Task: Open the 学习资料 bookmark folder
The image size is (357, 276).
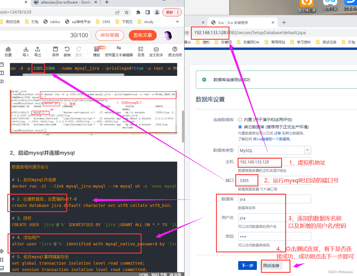Action: click(x=301, y=42)
